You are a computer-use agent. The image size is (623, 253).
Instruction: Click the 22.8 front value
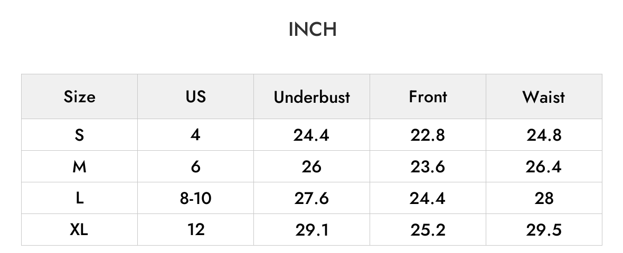coord(428,135)
